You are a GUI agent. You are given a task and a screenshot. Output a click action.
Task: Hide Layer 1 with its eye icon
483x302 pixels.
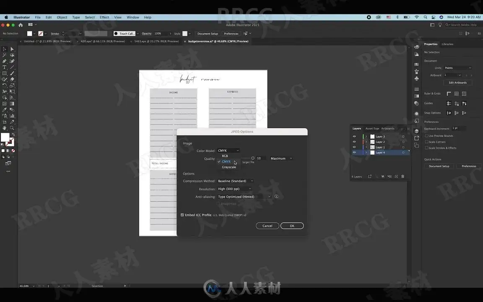point(354,147)
